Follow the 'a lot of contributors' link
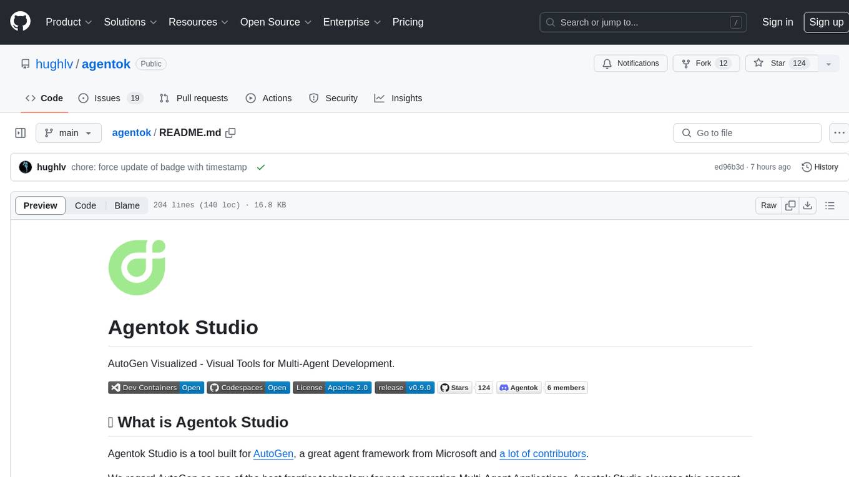 tap(542, 454)
